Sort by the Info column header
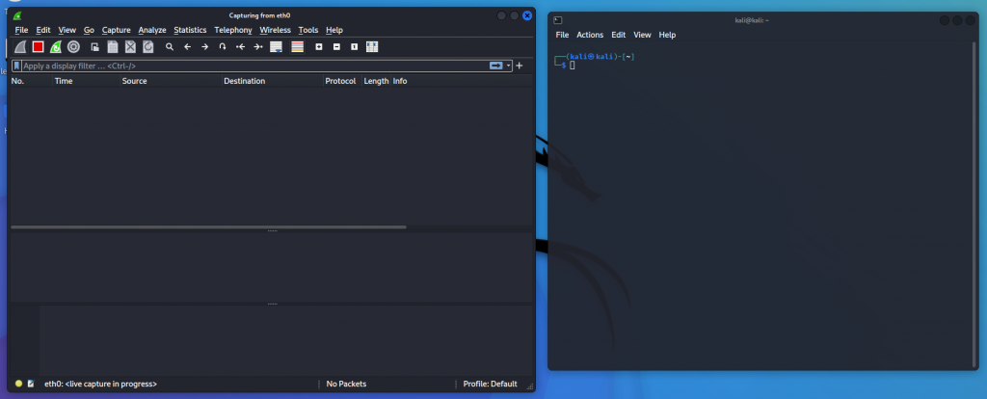 click(462, 81)
